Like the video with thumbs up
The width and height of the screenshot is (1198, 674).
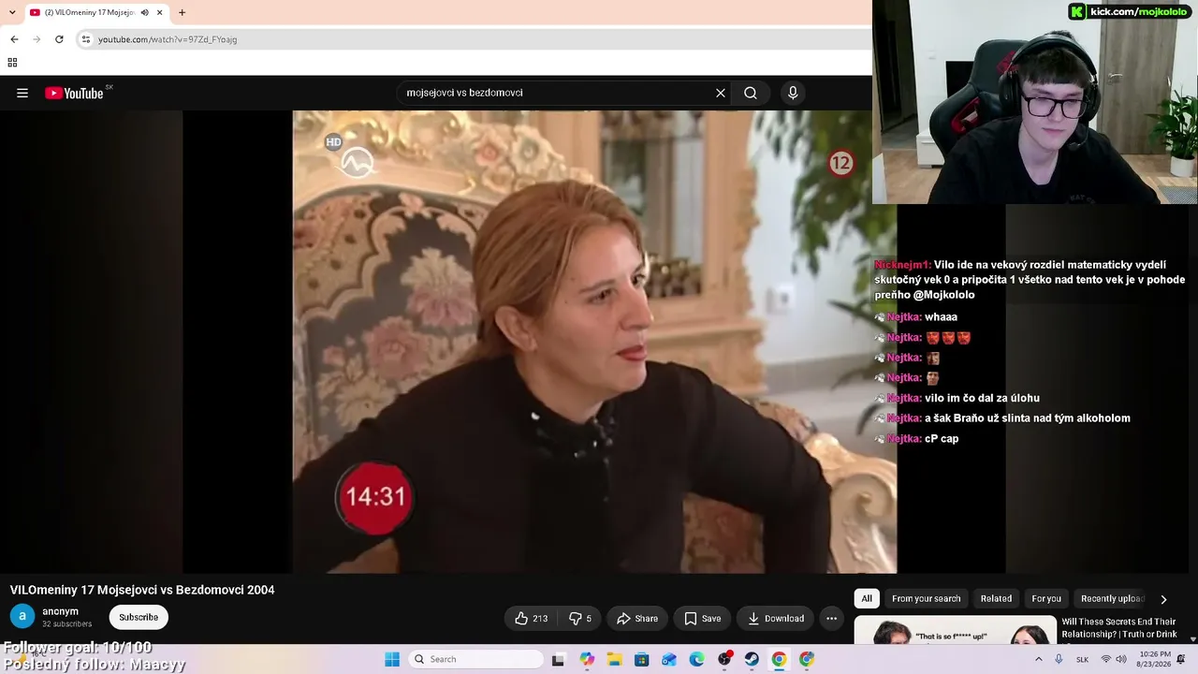[x=531, y=618]
